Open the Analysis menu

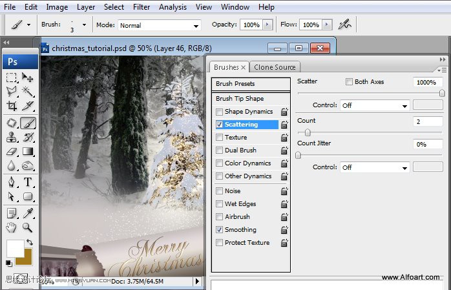click(173, 7)
